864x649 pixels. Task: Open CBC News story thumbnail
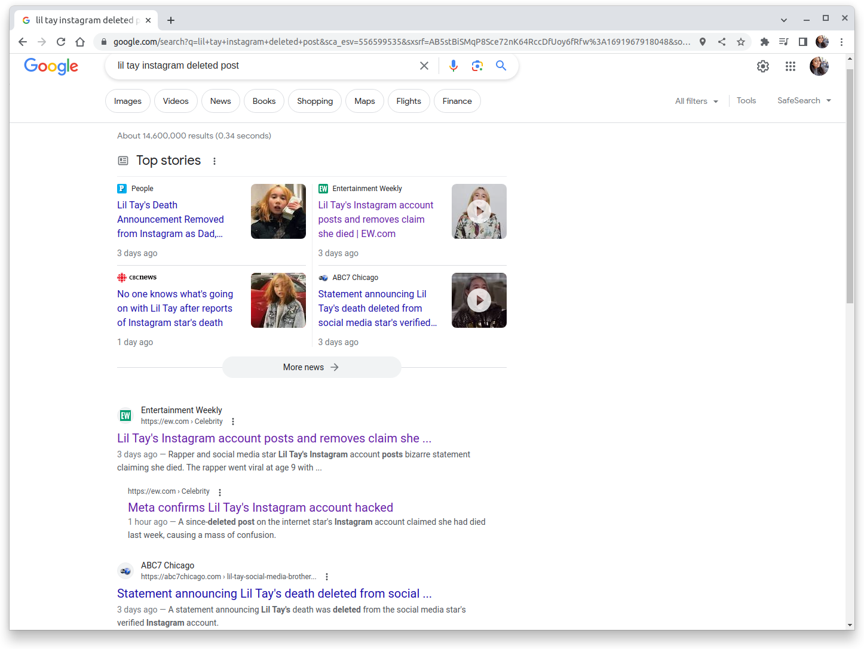click(x=278, y=300)
